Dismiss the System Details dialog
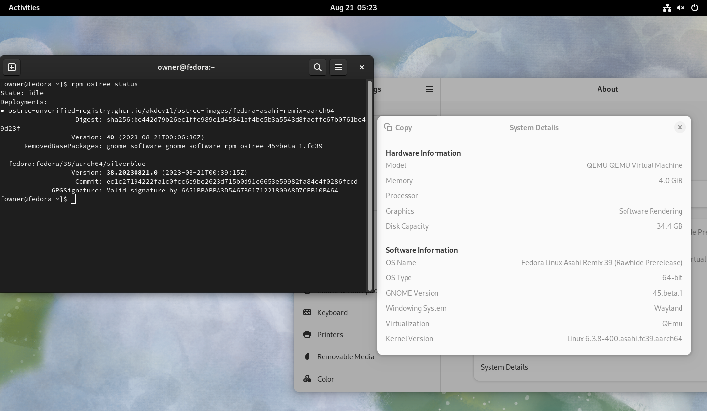This screenshot has width=707, height=411. [x=680, y=127]
